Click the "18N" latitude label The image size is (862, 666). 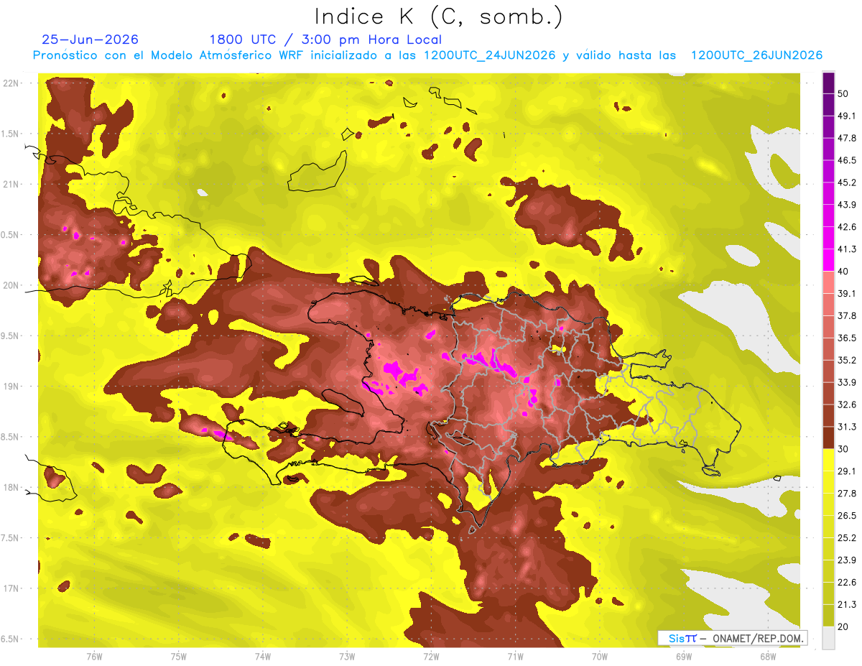[x=12, y=488]
